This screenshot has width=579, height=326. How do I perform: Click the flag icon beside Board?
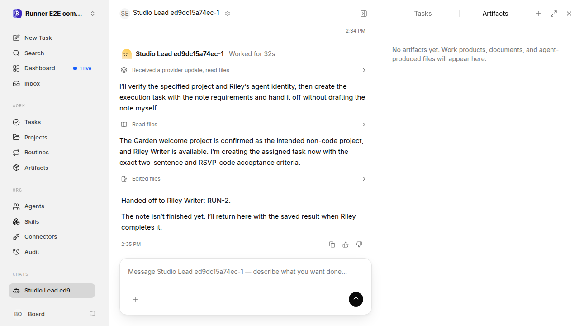[x=92, y=314]
